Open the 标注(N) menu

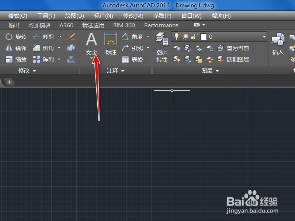tap(104, 16)
